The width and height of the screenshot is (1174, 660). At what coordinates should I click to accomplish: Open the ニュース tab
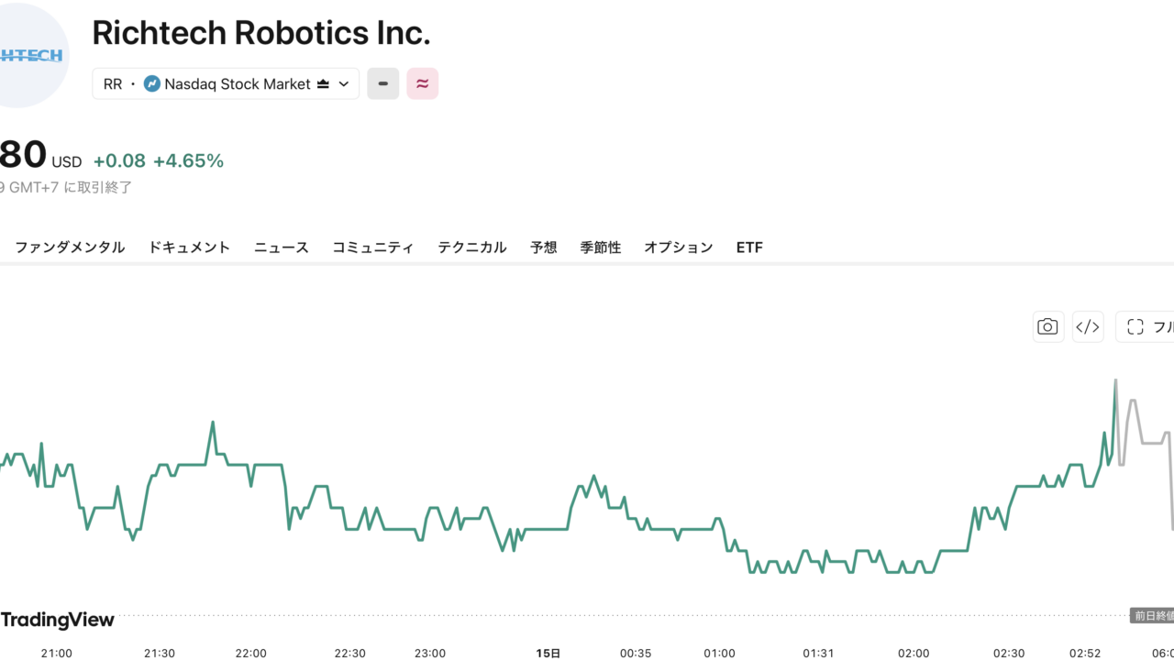[x=282, y=247]
